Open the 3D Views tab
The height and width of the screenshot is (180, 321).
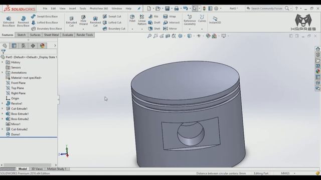37,169
